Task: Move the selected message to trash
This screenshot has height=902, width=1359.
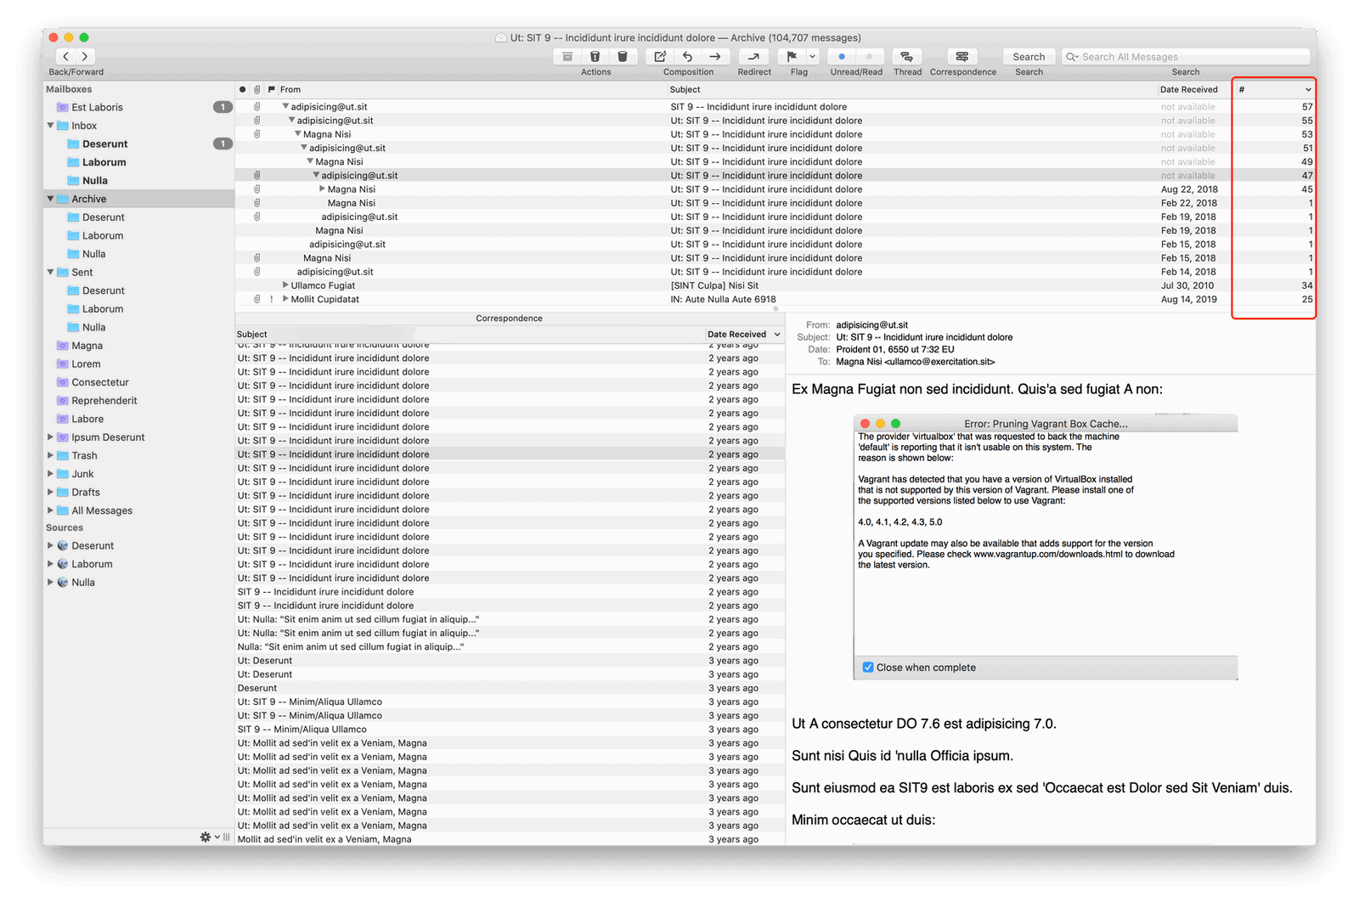Action: pos(623,56)
